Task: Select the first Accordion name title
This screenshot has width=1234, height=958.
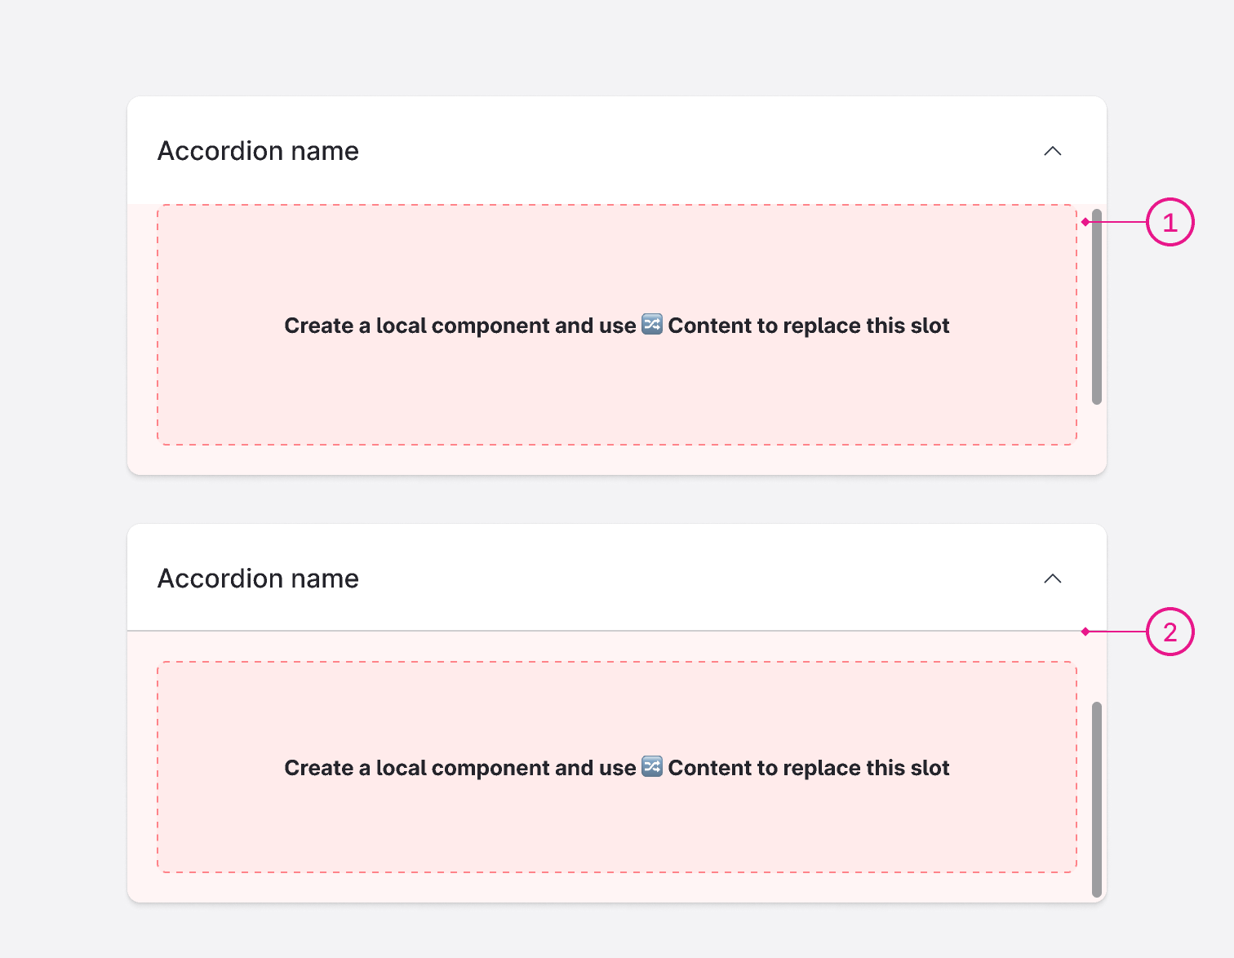Action: point(258,150)
